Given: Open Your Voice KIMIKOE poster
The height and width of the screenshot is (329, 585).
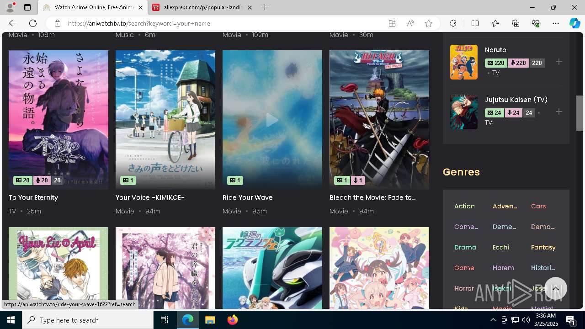Looking at the screenshot, I should coord(165,120).
